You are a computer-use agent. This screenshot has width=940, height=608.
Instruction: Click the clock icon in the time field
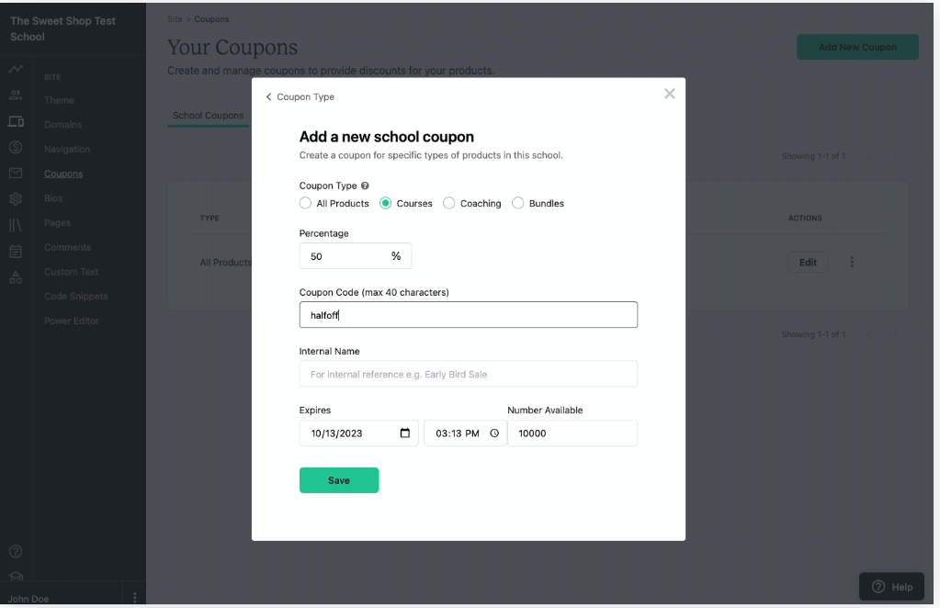point(494,433)
